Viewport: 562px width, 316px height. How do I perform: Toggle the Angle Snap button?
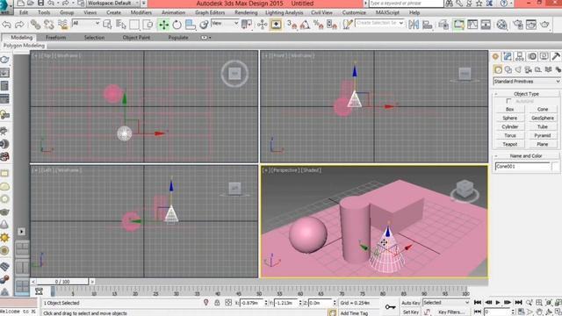[x=305, y=25]
